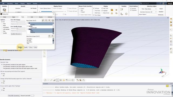The width and height of the screenshot is (173, 97).
Task: Click the Solution cube icon in ribbon
Action: point(4,10)
